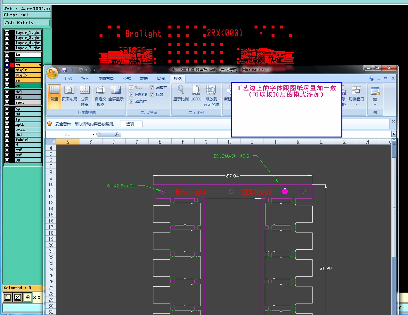Switch to 页面布局 view in 工作簿视图 group
The image size is (408, 315).
tap(69, 94)
